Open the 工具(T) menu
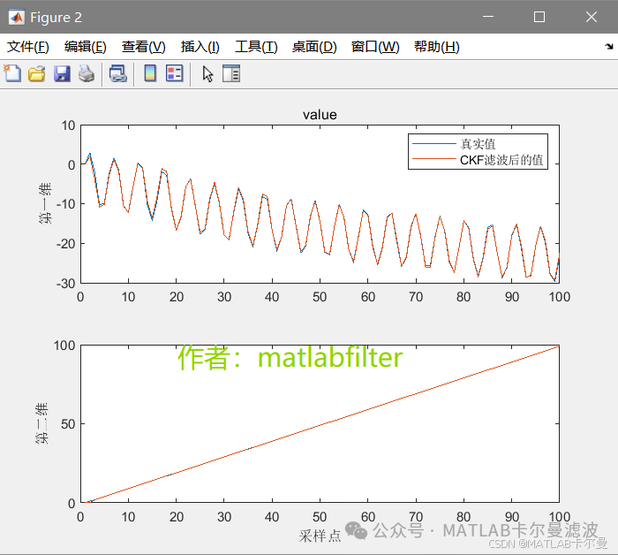The height and width of the screenshot is (555, 618). coord(256,47)
